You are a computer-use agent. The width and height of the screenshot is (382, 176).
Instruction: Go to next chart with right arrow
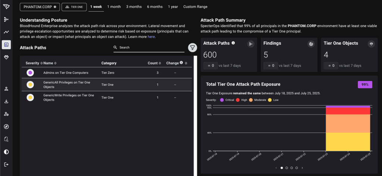tap(302, 168)
